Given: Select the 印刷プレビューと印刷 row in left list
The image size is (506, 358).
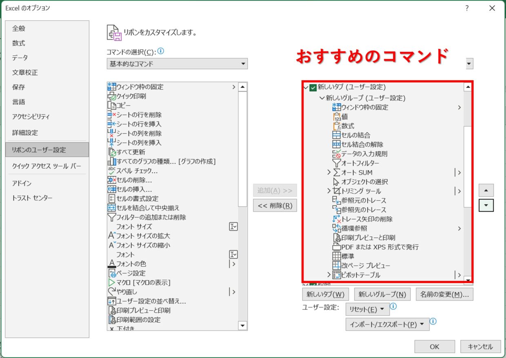Looking at the screenshot, I should (x=173, y=310).
